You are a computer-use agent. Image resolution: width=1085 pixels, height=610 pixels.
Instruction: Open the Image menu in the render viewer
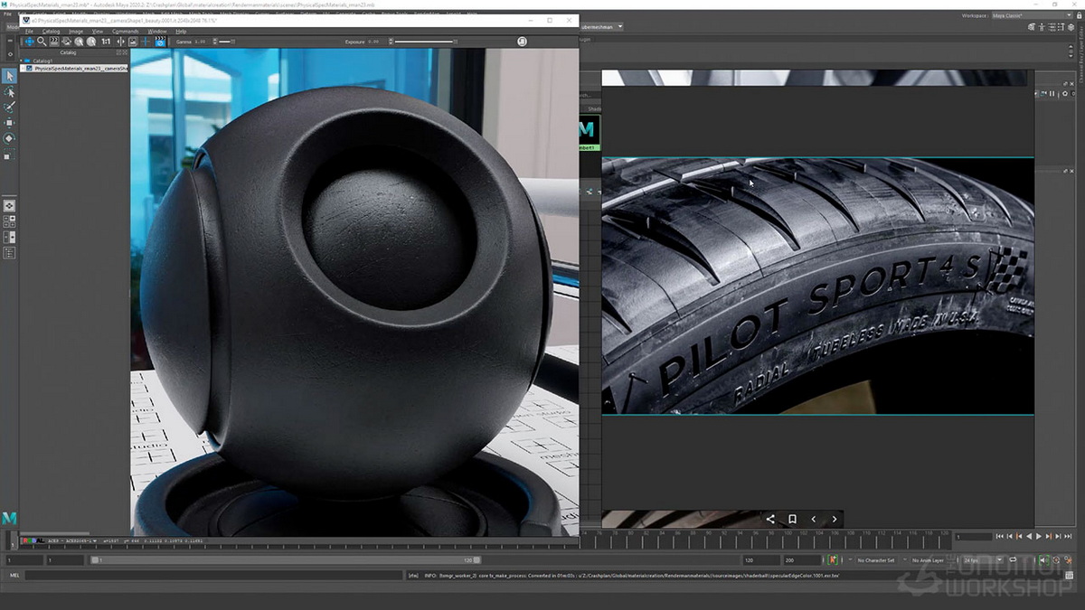[x=76, y=32]
